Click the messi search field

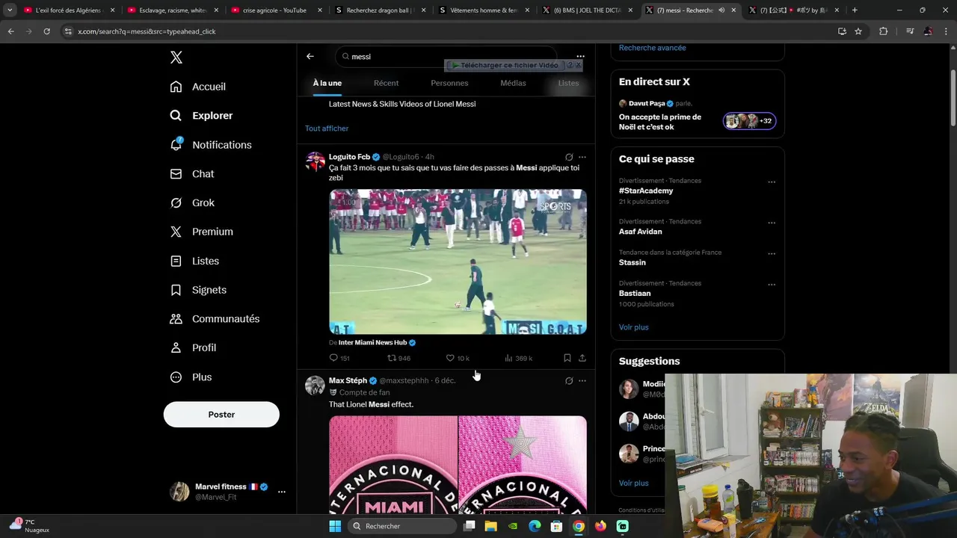point(446,57)
